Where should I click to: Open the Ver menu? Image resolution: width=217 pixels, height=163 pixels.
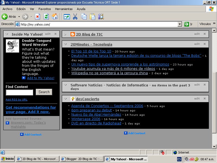pyautogui.click(x=32, y=9)
